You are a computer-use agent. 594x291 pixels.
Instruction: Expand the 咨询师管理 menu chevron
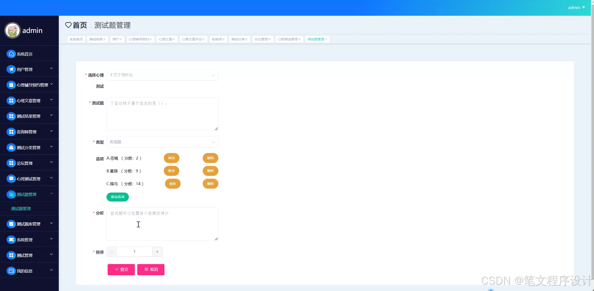pos(51,131)
